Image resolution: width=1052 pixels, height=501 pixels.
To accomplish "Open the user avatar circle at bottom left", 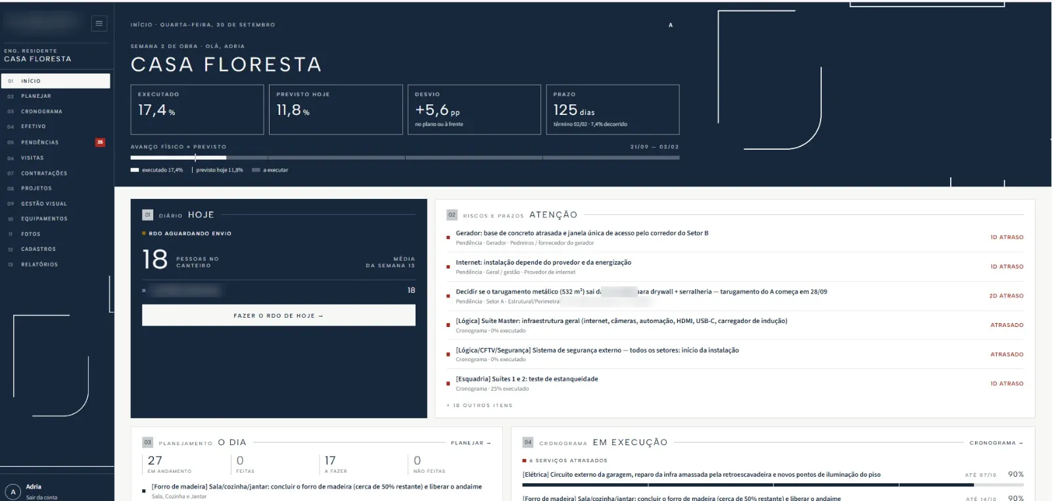I will 12,492.
